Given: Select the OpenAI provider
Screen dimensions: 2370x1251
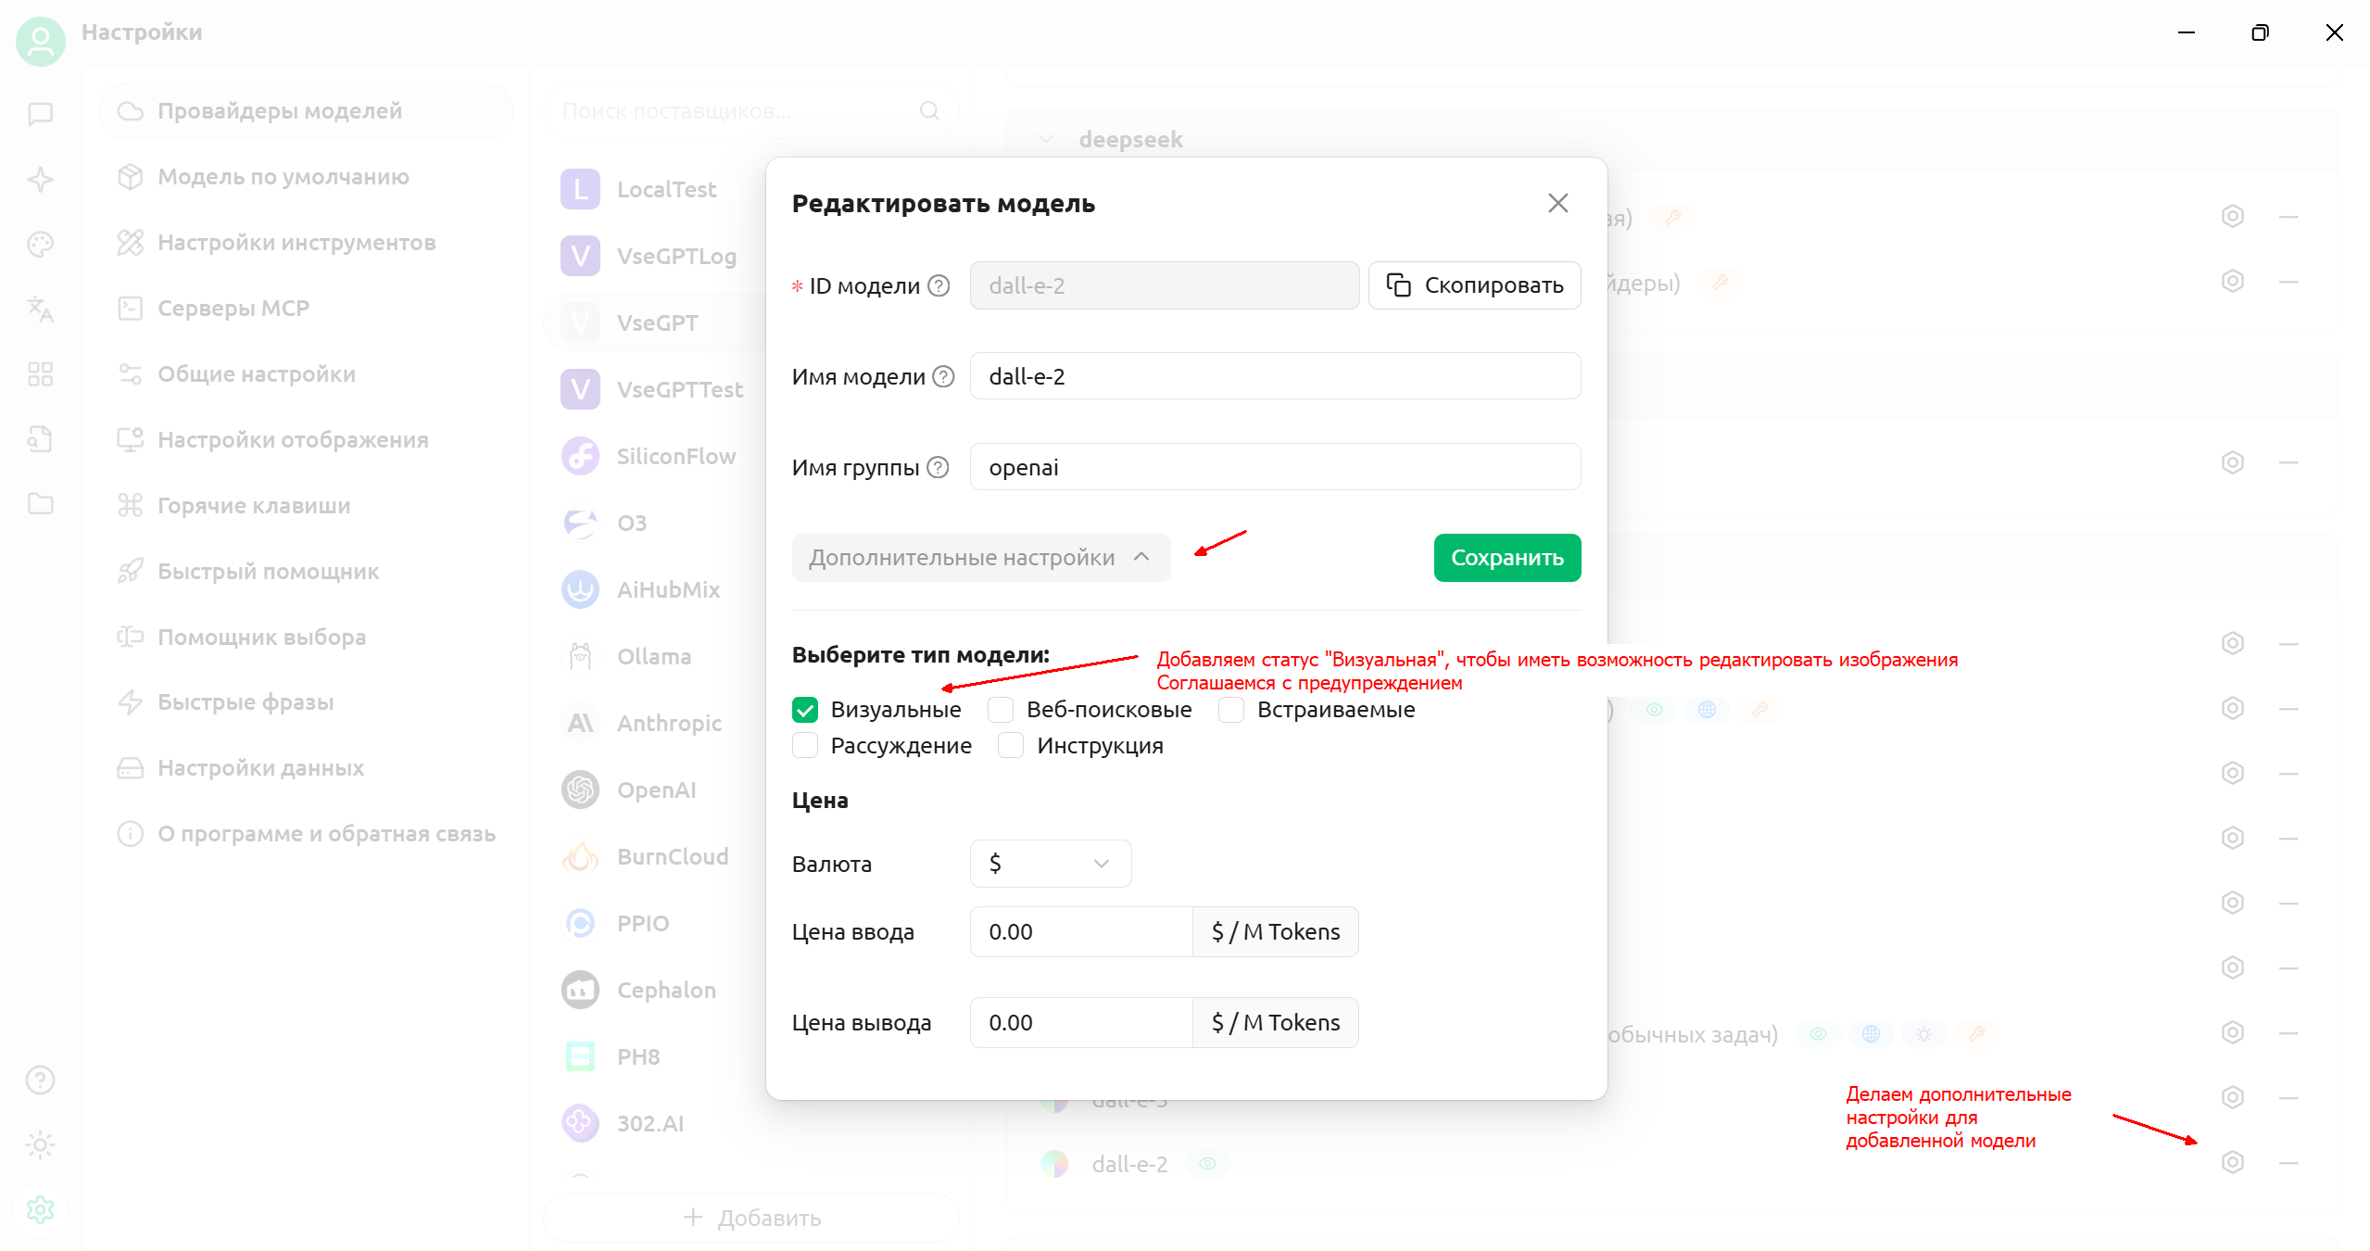Looking at the screenshot, I should (x=654, y=790).
